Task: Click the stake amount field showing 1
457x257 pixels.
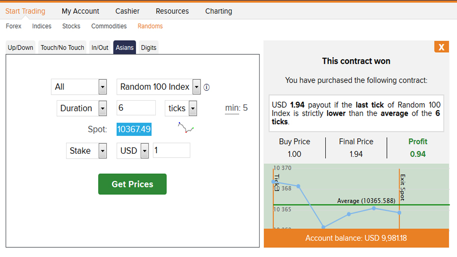Action: pyautogui.click(x=171, y=150)
